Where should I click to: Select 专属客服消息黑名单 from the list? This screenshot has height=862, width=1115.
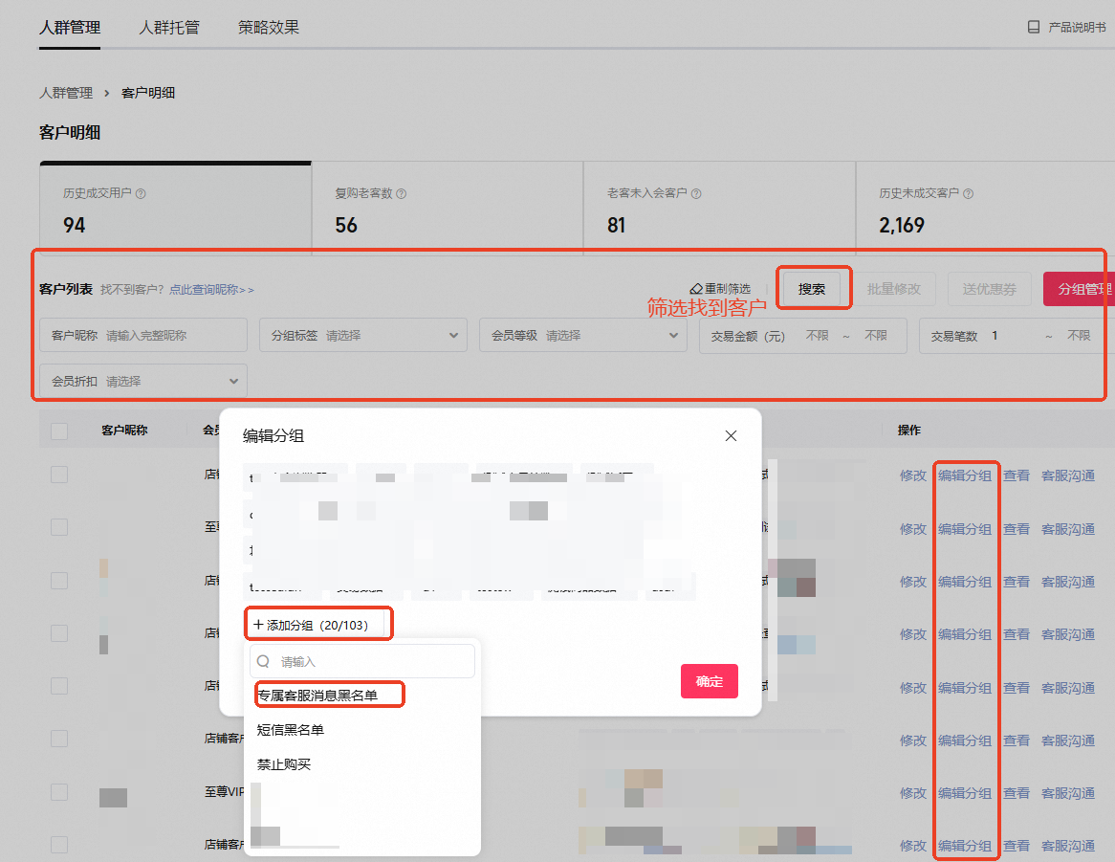[x=317, y=695]
